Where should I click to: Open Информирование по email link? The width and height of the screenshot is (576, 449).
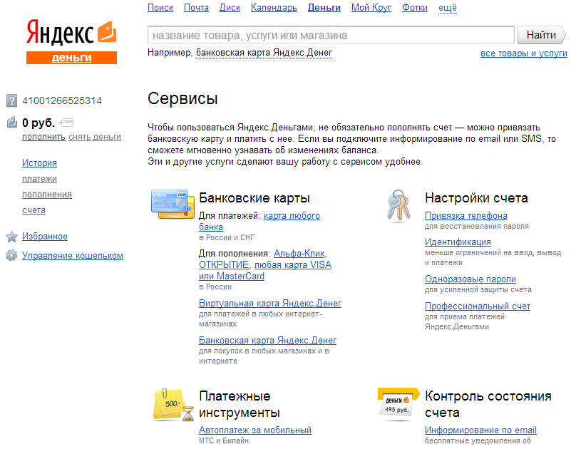pyautogui.click(x=481, y=430)
